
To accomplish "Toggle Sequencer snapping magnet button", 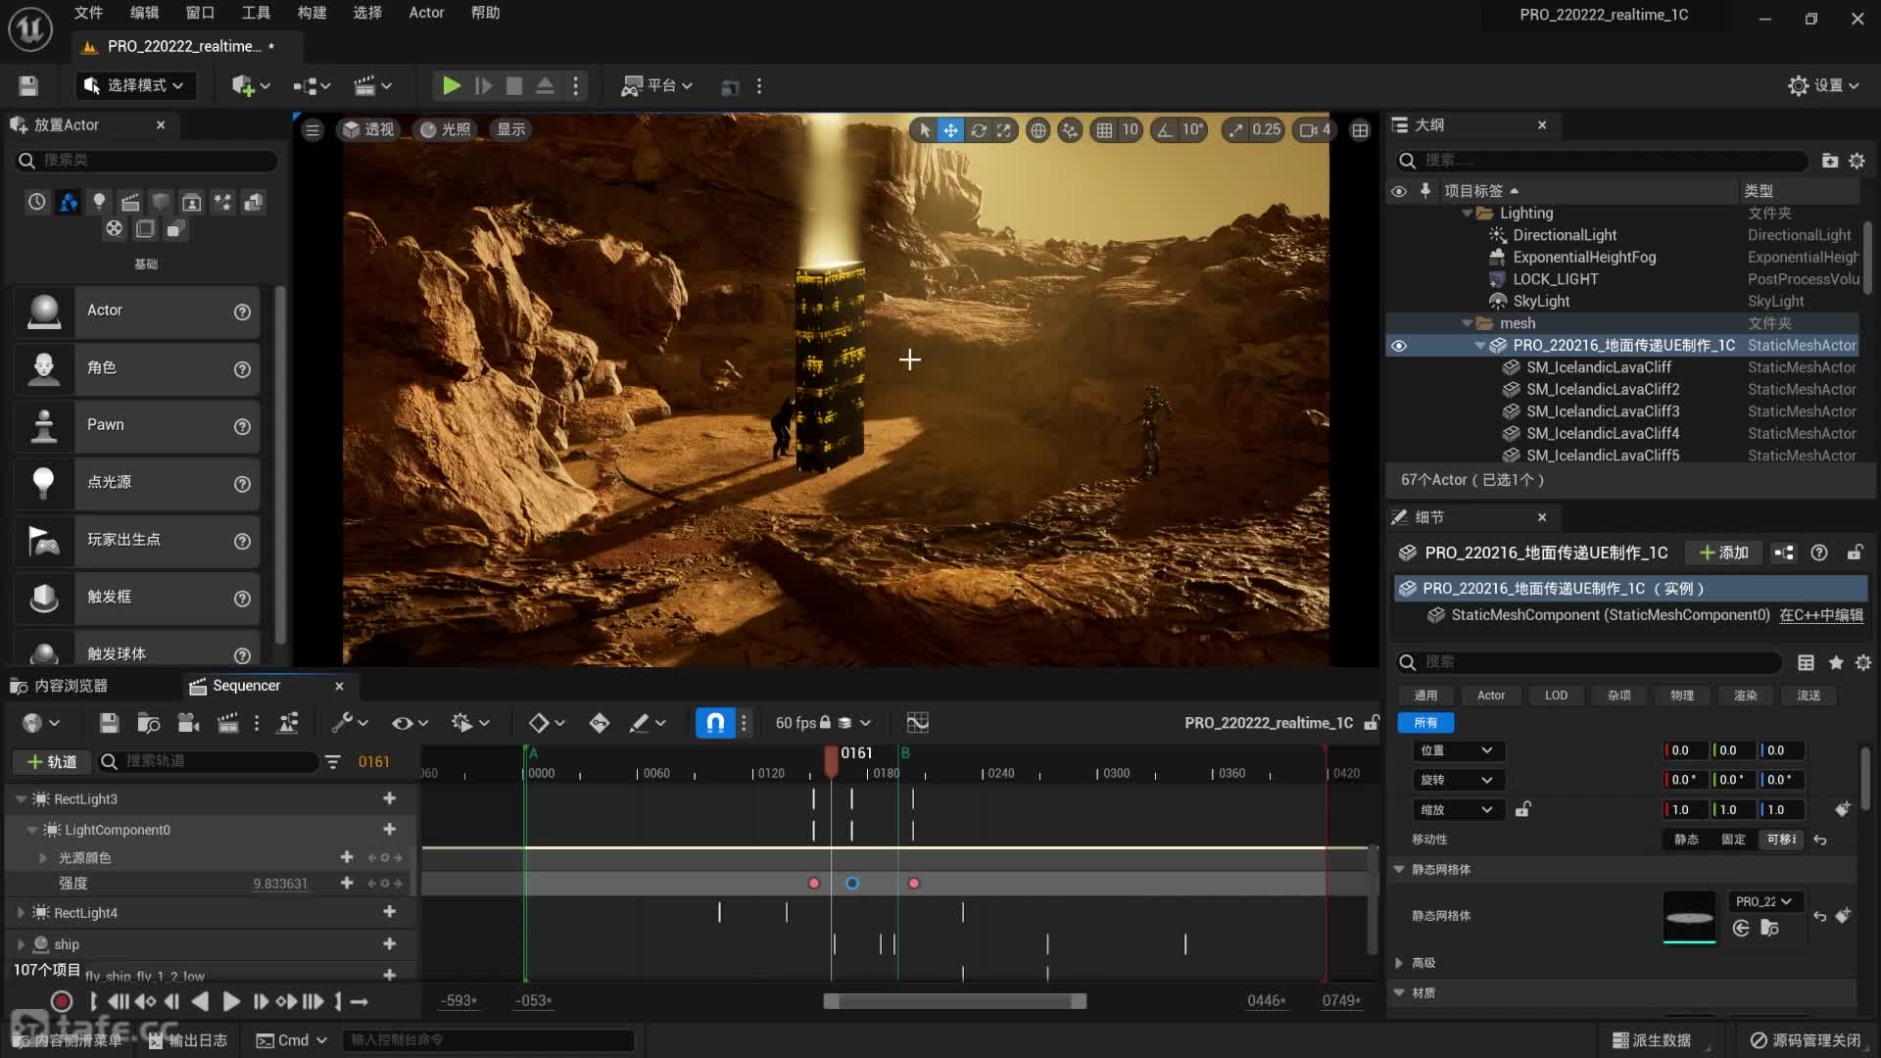I will (x=716, y=723).
